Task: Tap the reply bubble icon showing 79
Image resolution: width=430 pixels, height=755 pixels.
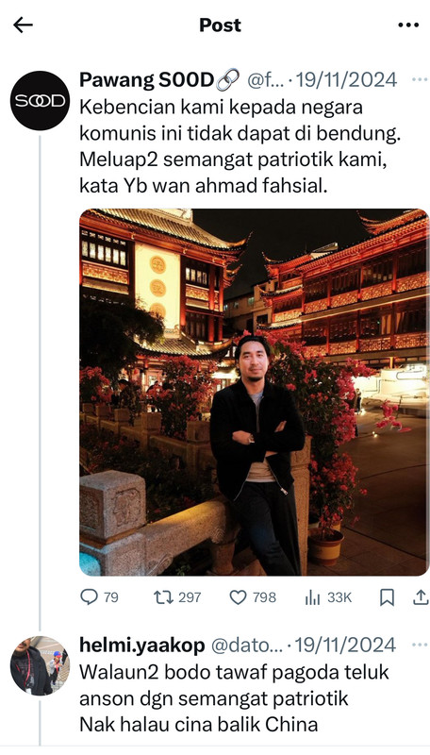Action: pos(99,597)
